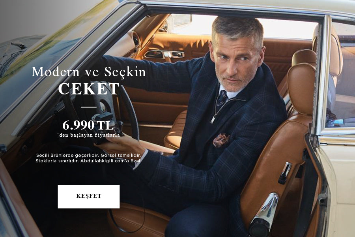Image resolution: width=355 pixels, height=237 pixels.
Task: Select the CEKET heading text
Action: point(88,88)
